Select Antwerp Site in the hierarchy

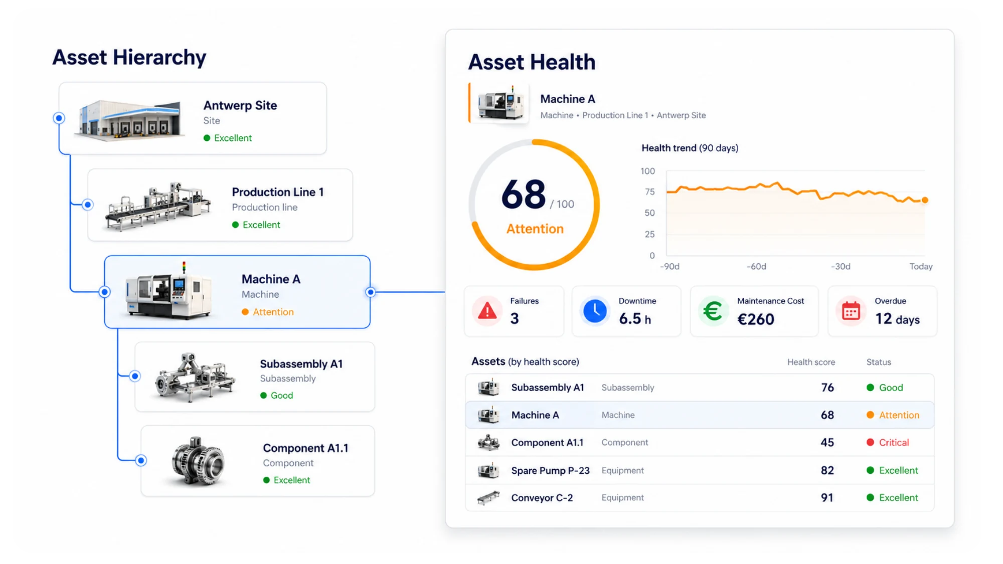click(x=193, y=118)
